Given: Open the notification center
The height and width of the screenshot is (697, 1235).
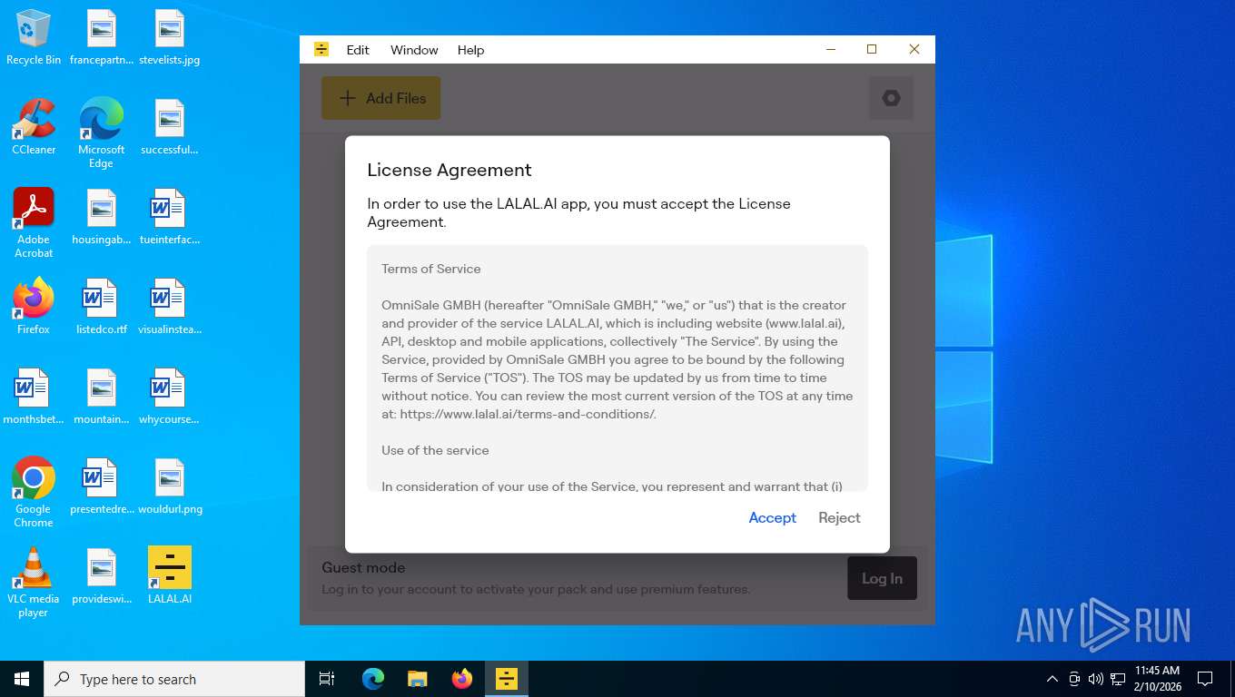Looking at the screenshot, I should (x=1205, y=679).
